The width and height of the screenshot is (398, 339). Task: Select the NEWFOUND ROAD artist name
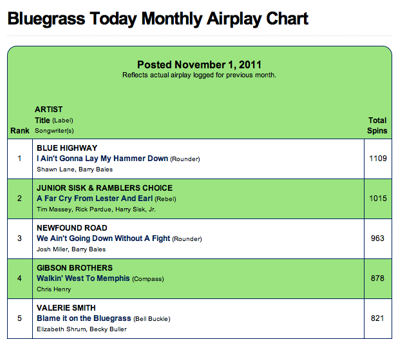71,228
